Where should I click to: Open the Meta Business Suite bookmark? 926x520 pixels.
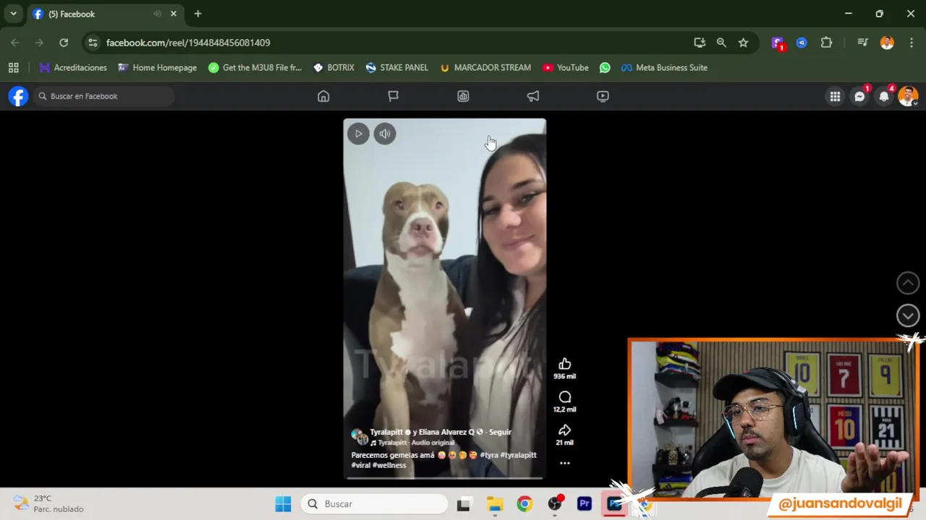tap(664, 67)
